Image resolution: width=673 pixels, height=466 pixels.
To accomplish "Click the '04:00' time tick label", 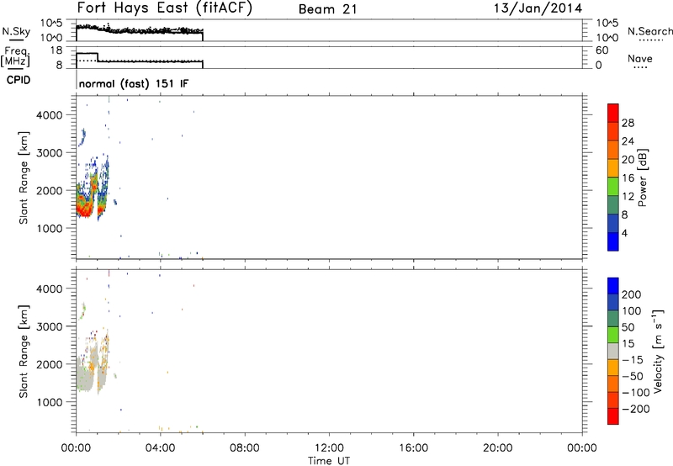I will 160,448.
